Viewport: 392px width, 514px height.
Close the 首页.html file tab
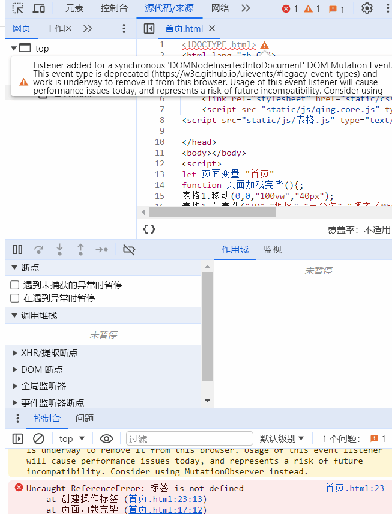click(212, 28)
